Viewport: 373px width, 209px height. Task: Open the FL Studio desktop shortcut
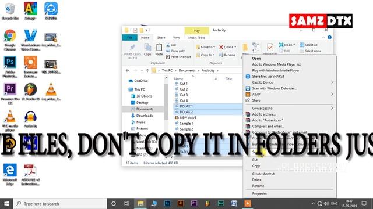[30, 92]
